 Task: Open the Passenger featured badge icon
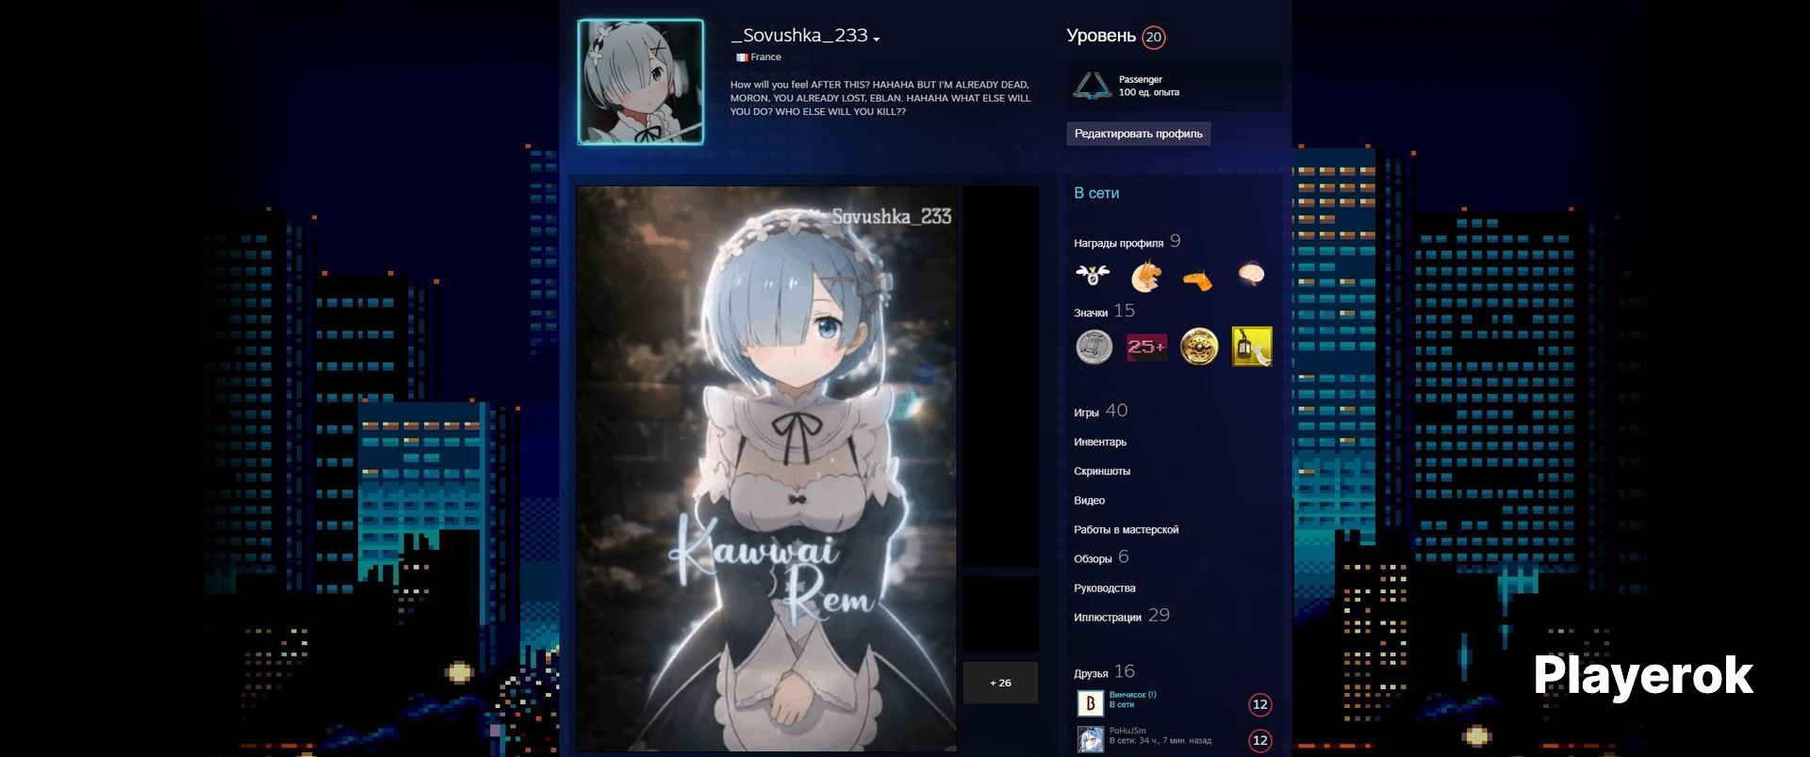(x=1093, y=86)
